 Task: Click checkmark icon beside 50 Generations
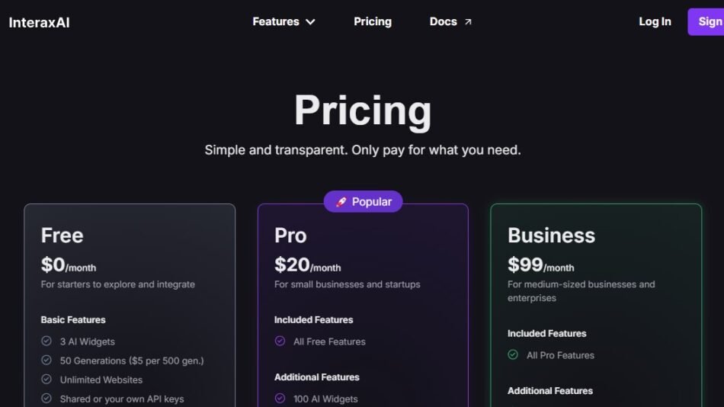pos(46,361)
